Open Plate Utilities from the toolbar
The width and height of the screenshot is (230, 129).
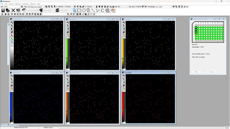coord(62,10)
